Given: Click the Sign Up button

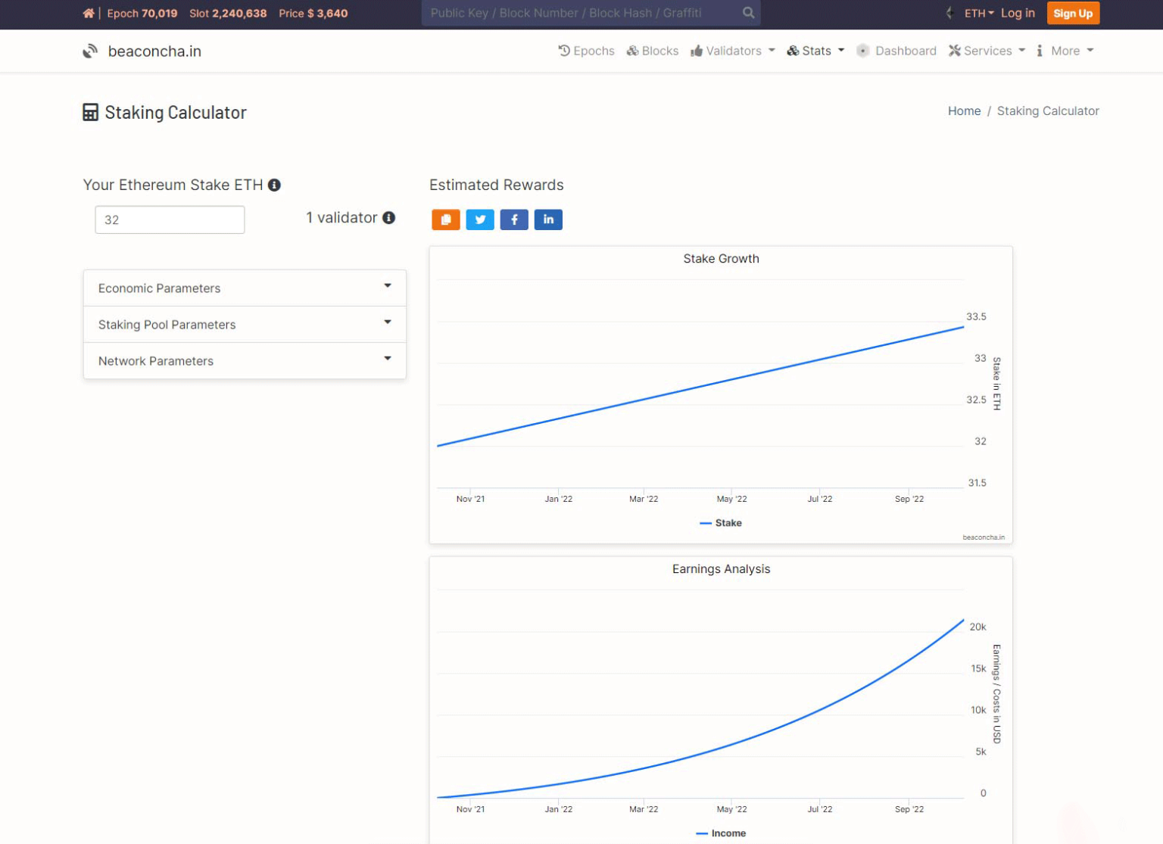Looking at the screenshot, I should [x=1073, y=13].
